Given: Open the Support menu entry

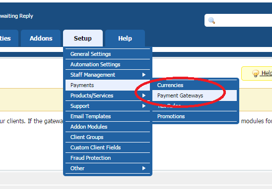Looking at the screenshot, I should click(108, 106).
